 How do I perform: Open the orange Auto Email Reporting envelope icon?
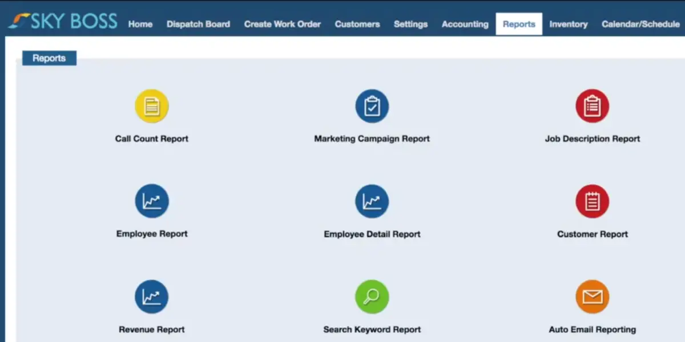[x=593, y=297]
